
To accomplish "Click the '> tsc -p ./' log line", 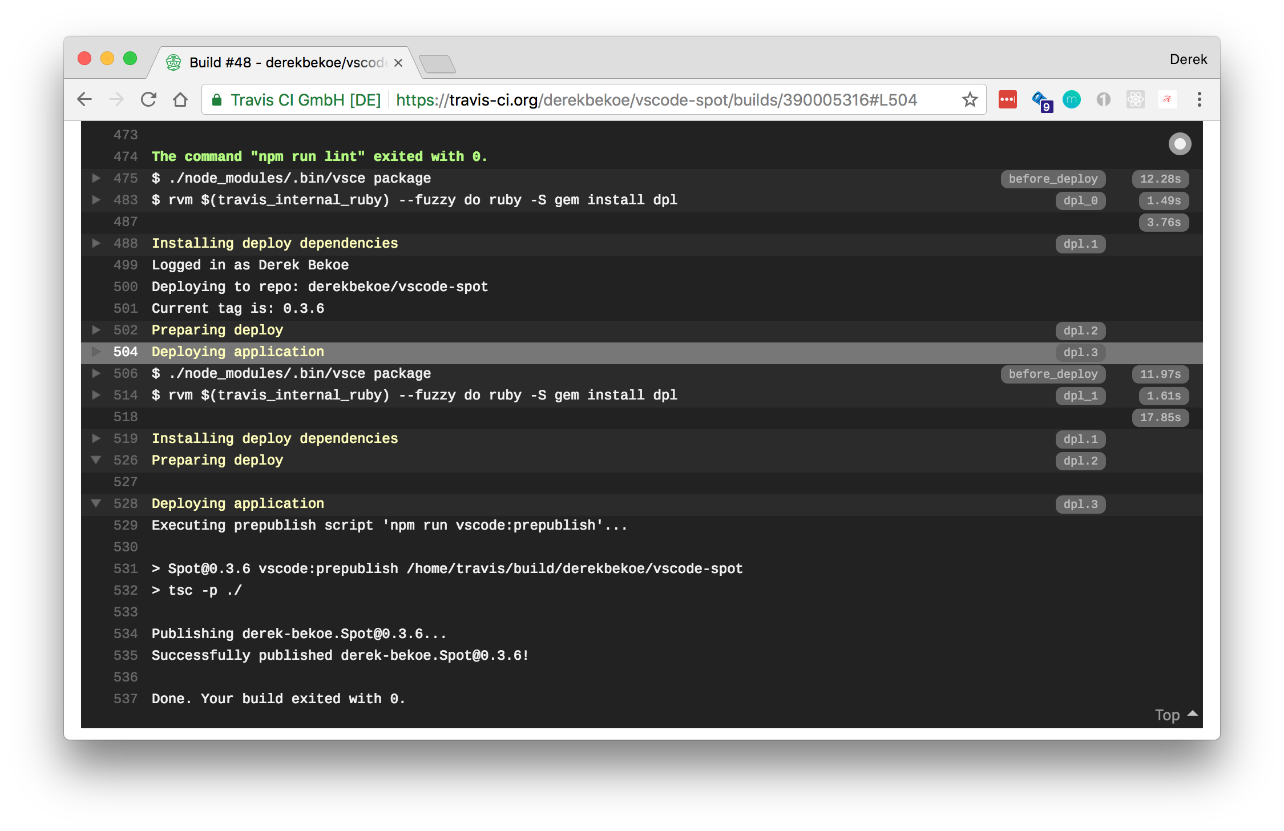I will pos(197,590).
